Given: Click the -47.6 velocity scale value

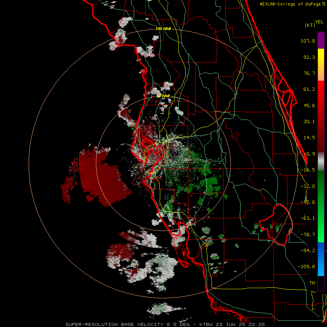Looking at the screenshot, I should (308, 202).
